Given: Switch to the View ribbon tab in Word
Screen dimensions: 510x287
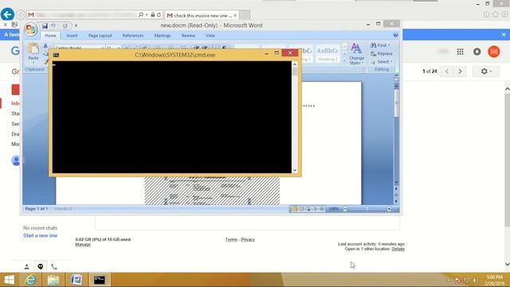Looking at the screenshot, I should tap(210, 35).
